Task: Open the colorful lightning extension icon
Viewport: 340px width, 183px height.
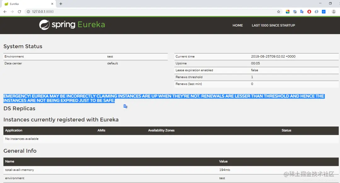Action: (x=287, y=12)
